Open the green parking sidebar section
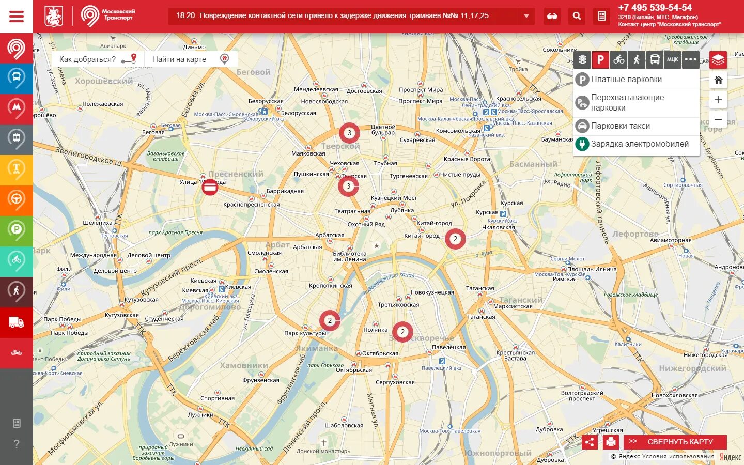744x465 pixels. point(17,231)
